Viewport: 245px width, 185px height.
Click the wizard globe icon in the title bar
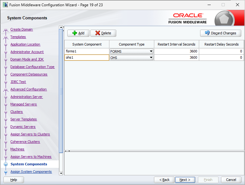(x=5, y=5)
